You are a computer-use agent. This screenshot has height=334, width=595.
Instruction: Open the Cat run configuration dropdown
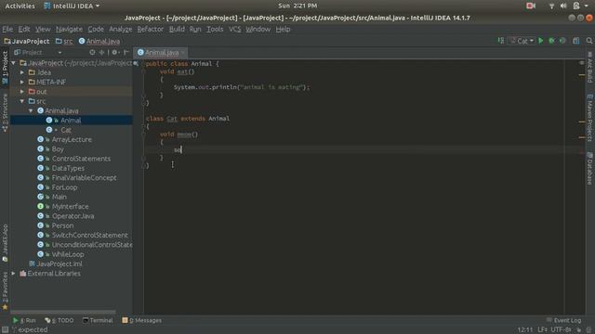[522, 41]
